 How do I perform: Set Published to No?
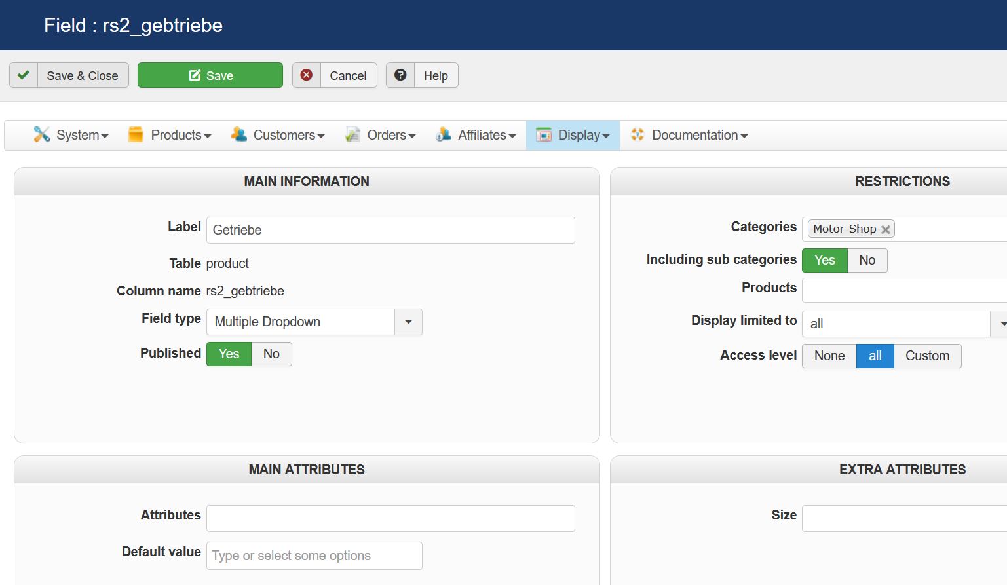click(x=271, y=354)
